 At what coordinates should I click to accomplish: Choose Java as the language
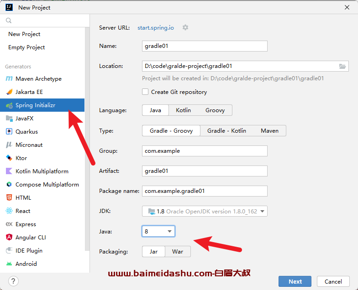(155, 110)
